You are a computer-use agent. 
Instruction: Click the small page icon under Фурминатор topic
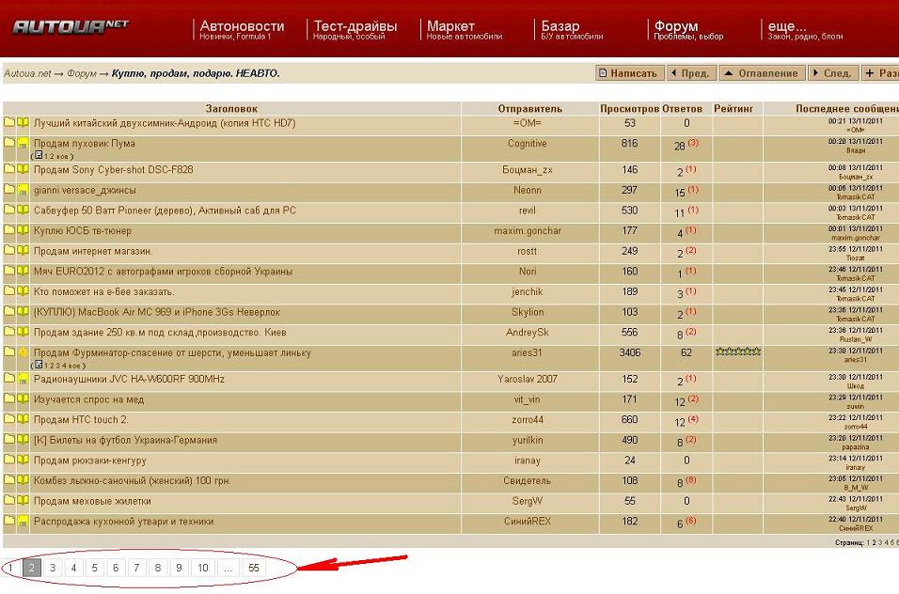click(x=38, y=364)
